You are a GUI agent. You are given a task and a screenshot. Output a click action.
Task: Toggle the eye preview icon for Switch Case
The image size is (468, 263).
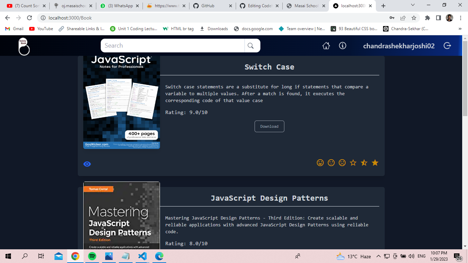point(87,164)
